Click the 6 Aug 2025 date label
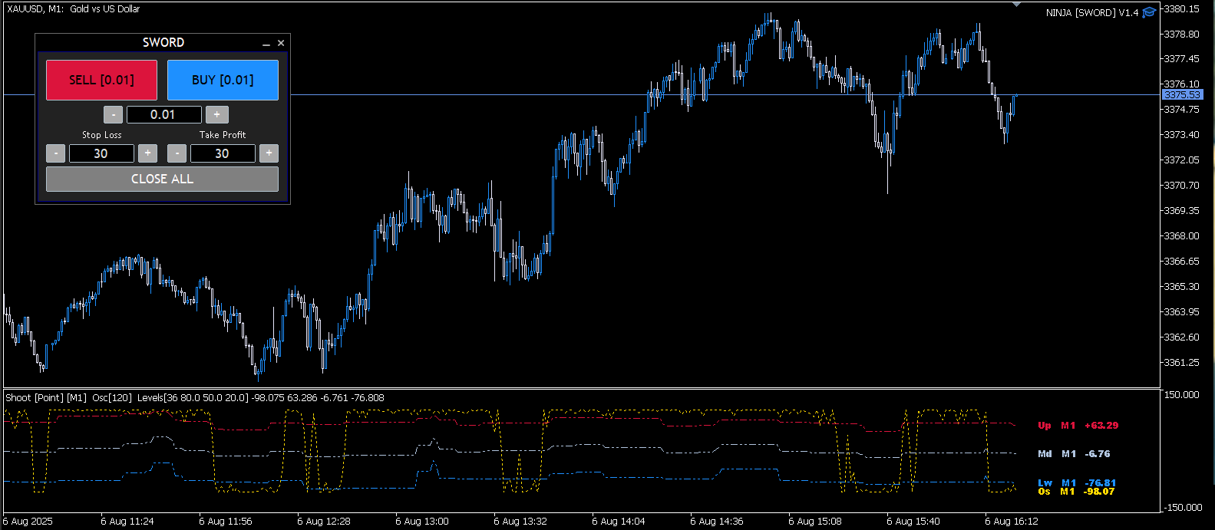This screenshot has width=1215, height=530. (28, 522)
